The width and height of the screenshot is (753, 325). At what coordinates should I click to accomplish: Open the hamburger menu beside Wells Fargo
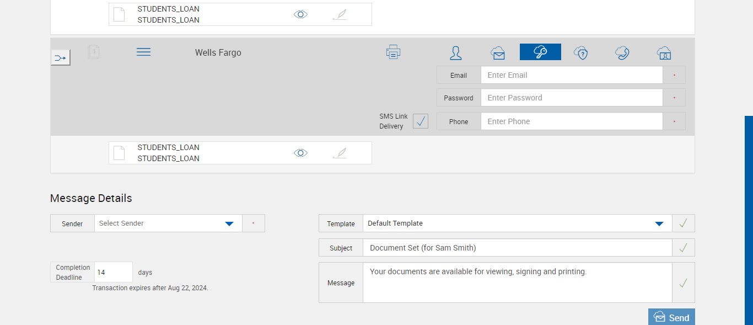(143, 52)
